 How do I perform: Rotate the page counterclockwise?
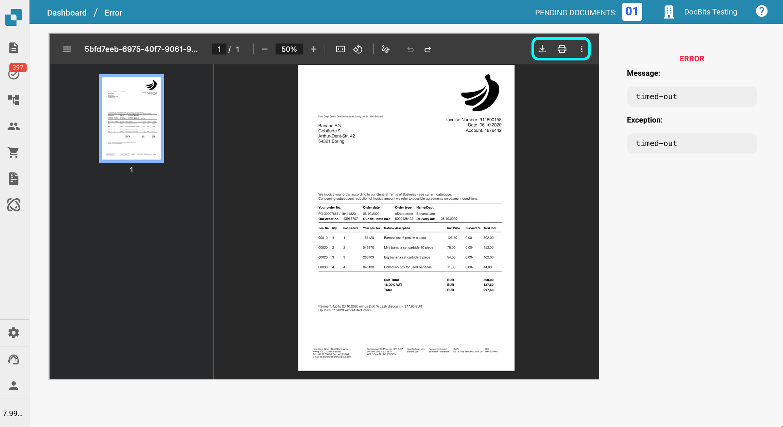click(x=358, y=49)
